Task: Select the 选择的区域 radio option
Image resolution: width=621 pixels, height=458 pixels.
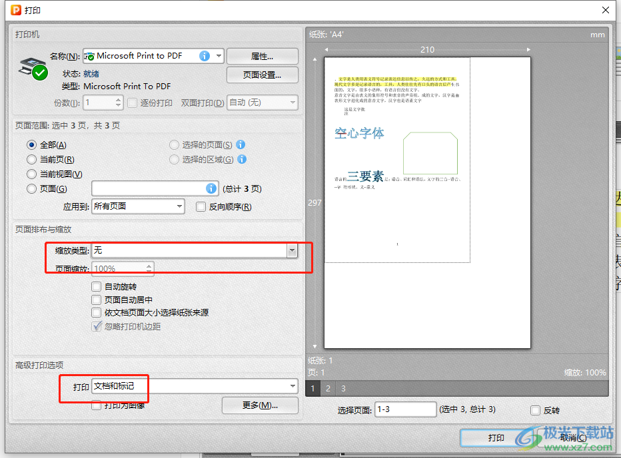Action: [x=174, y=160]
